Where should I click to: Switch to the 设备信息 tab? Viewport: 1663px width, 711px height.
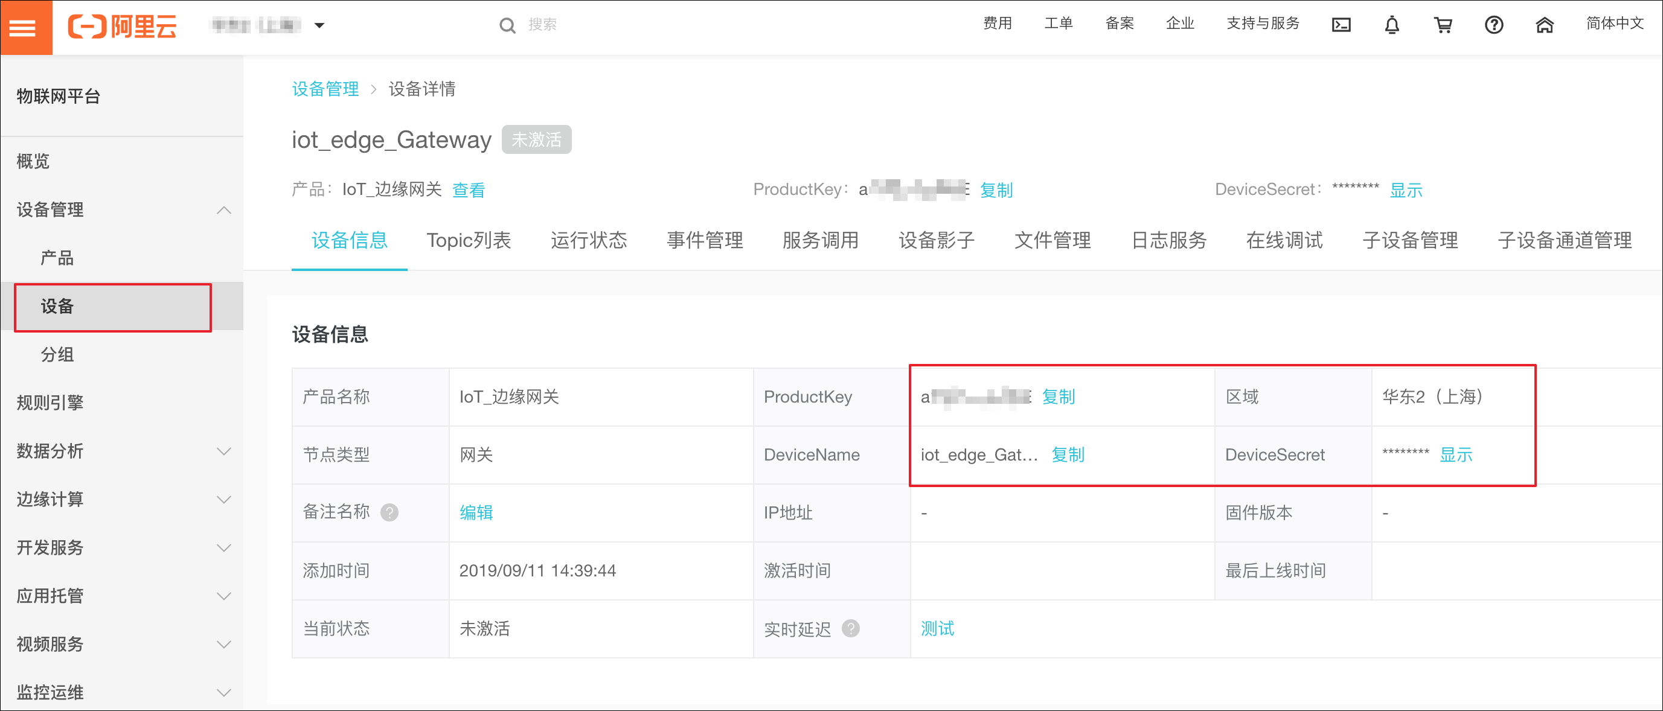pyautogui.click(x=349, y=240)
